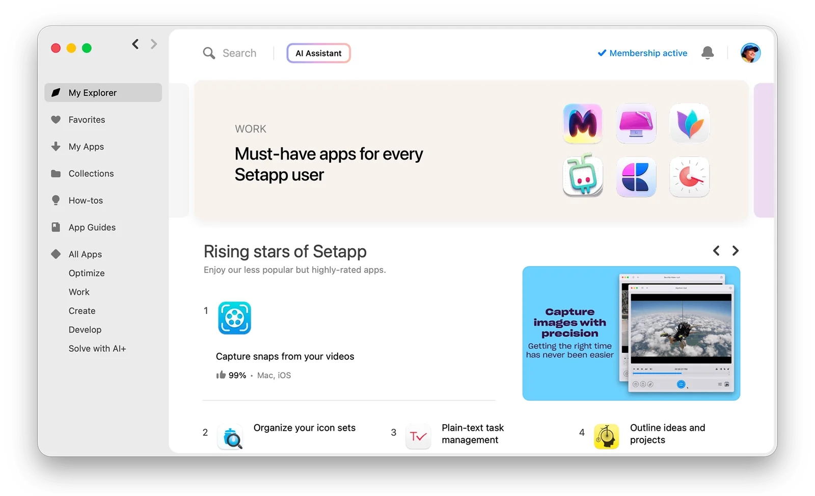Click the magnifying glass search icon
Viewport: 815px width, 496px height.
pyautogui.click(x=209, y=53)
